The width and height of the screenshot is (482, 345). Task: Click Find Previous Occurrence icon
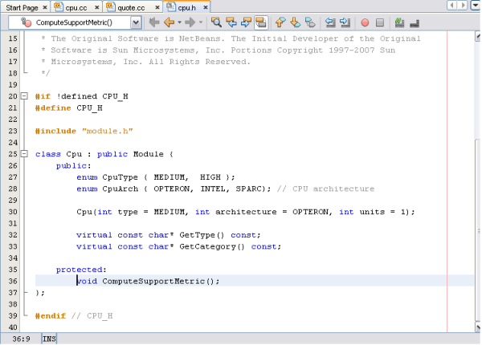point(232,23)
